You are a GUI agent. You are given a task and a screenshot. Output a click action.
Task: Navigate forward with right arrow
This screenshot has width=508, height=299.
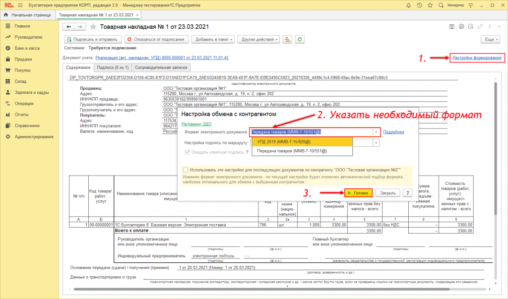pos(80,27)
